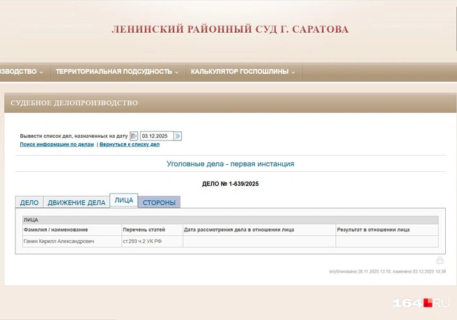Screen dimensions: 457x320
Task: Expand the Территориальная подсудность menu
Action: point(117,72)
